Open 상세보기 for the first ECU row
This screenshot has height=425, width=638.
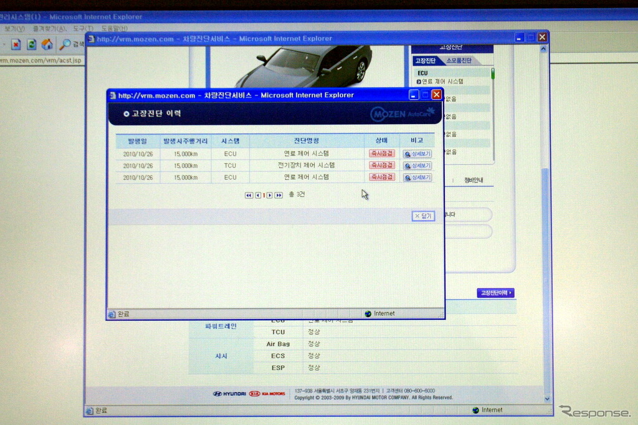[417, 154]
